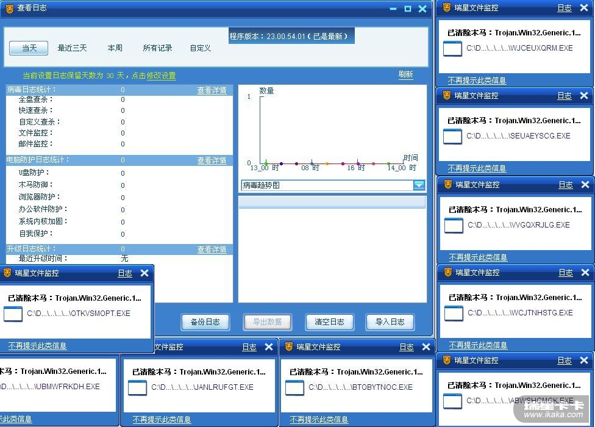Expand the 病毒趋势图 dropdown arrow
Image resolution: width=595 pixels, height=427 pixels.
[419, 185]
